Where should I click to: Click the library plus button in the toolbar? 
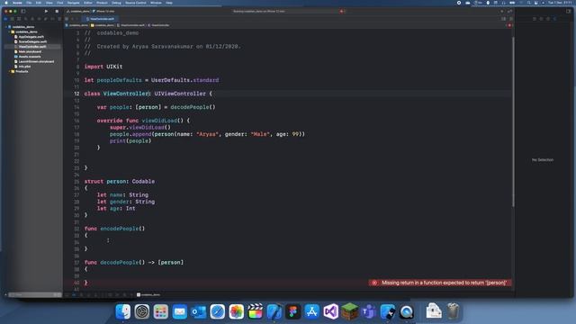[502, 12]
